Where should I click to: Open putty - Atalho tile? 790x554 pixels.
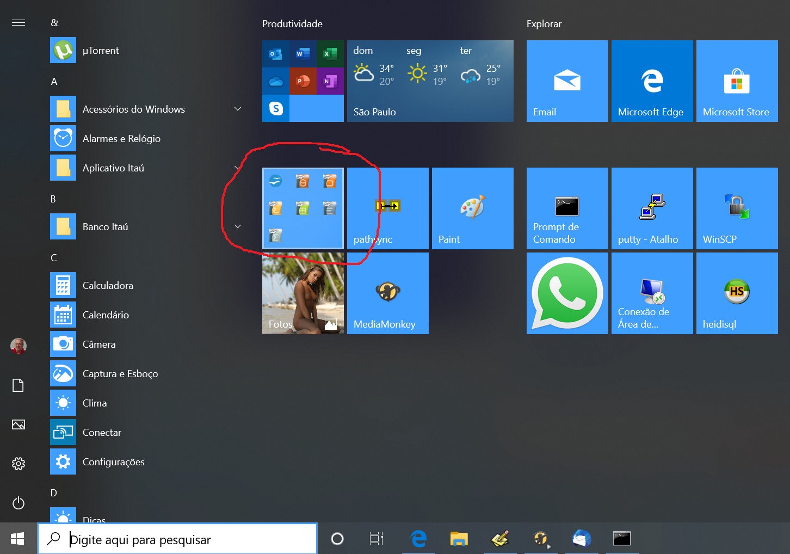(x=652, y=208)
